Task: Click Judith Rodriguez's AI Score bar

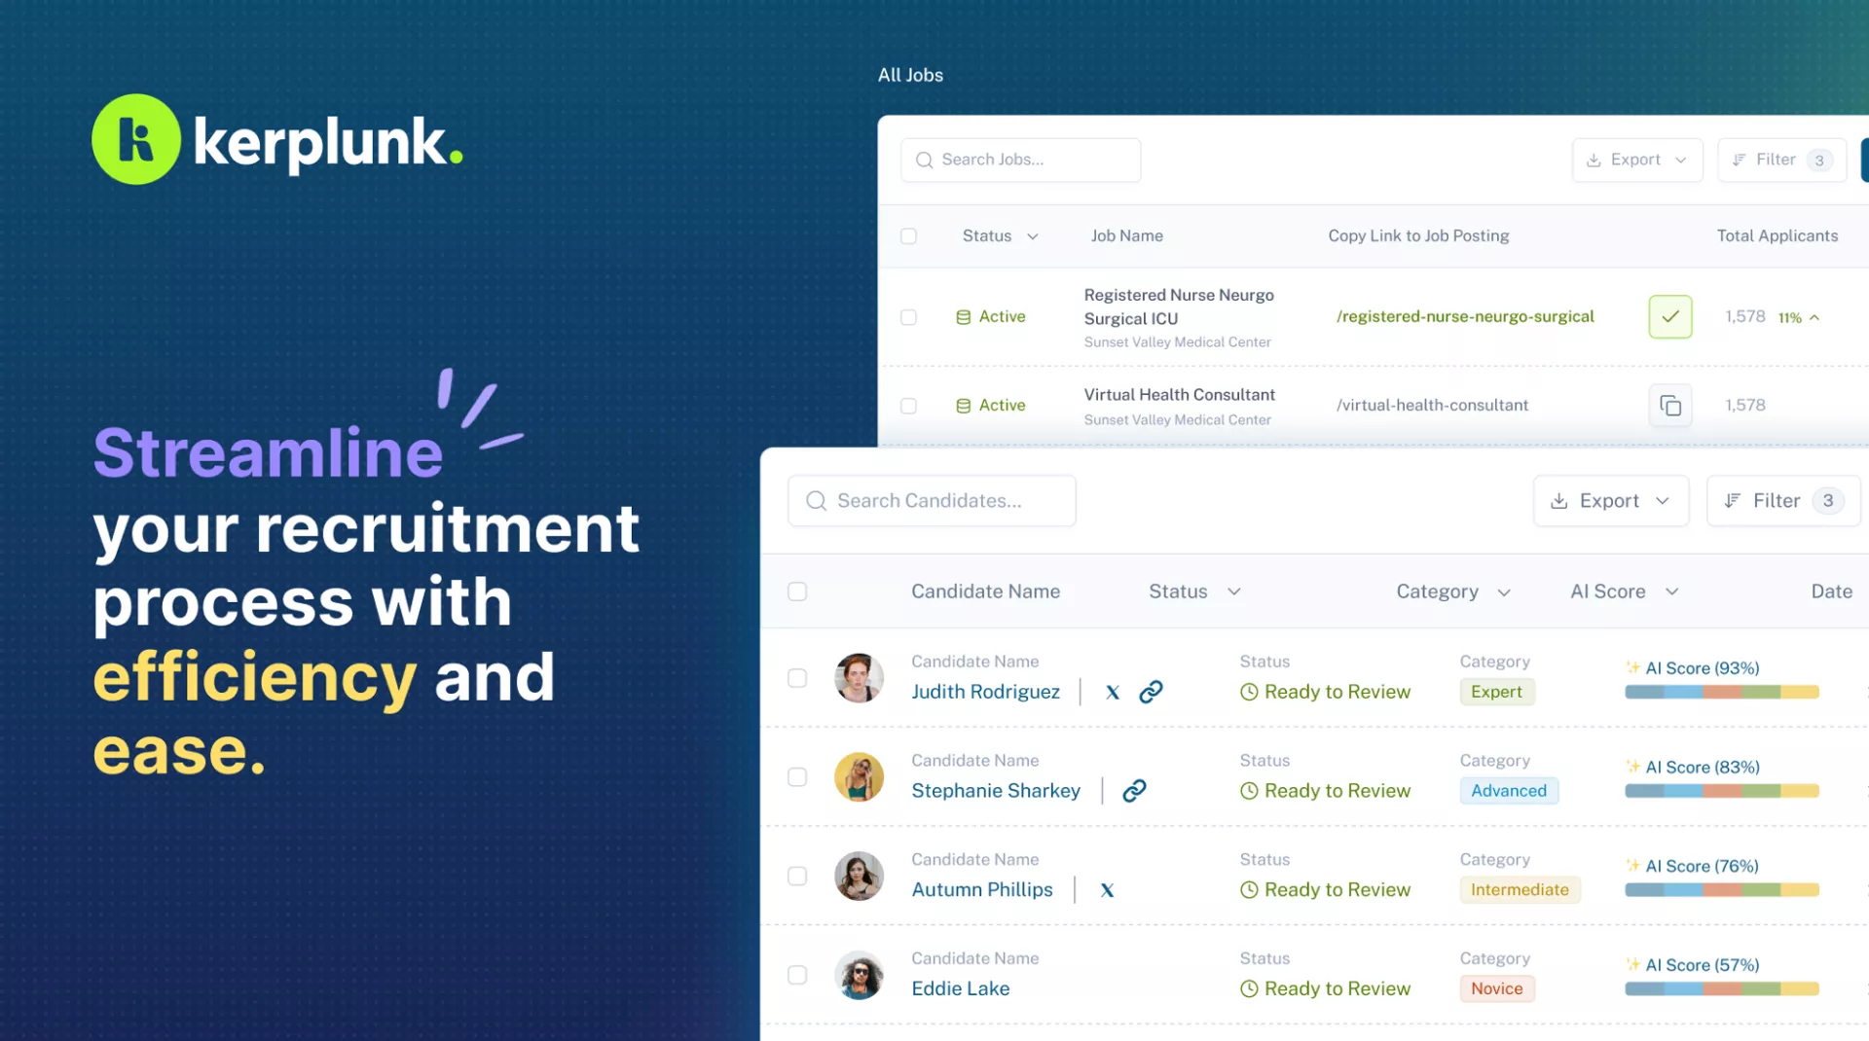Action: (1721, 692)
